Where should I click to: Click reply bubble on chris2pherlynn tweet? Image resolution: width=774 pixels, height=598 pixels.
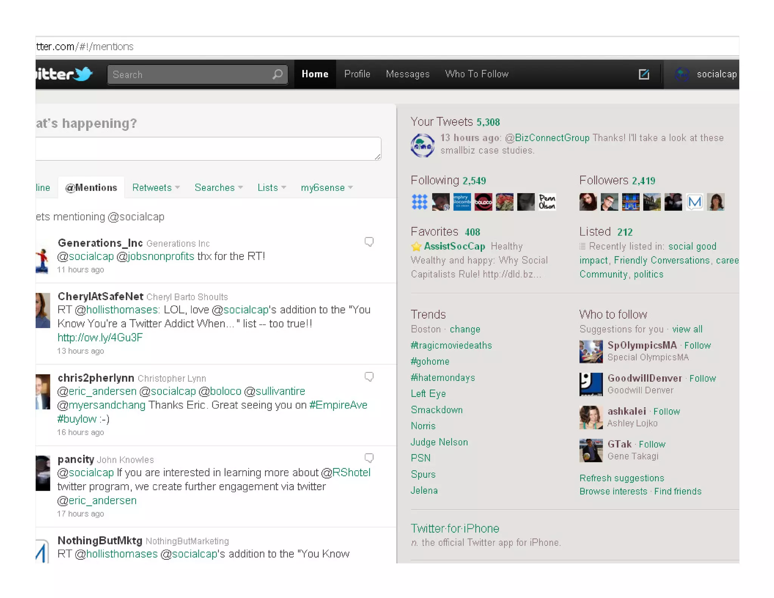point(369,376)
